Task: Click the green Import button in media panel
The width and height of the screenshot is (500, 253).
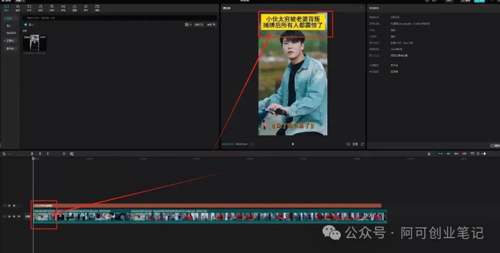Action: pyautogui.click(x=29, y=25)
